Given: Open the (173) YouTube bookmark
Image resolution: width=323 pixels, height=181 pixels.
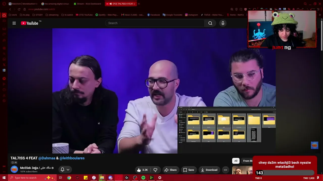Looking at the screenshot, I should [x=84, y=15].
